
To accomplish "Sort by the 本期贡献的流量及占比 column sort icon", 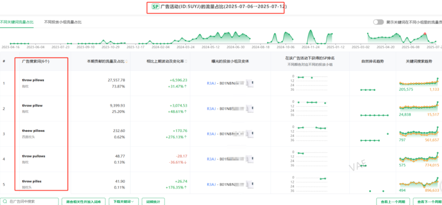I will coord(127,61).
